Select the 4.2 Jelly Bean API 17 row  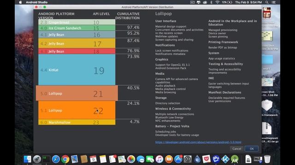(77, 44)
